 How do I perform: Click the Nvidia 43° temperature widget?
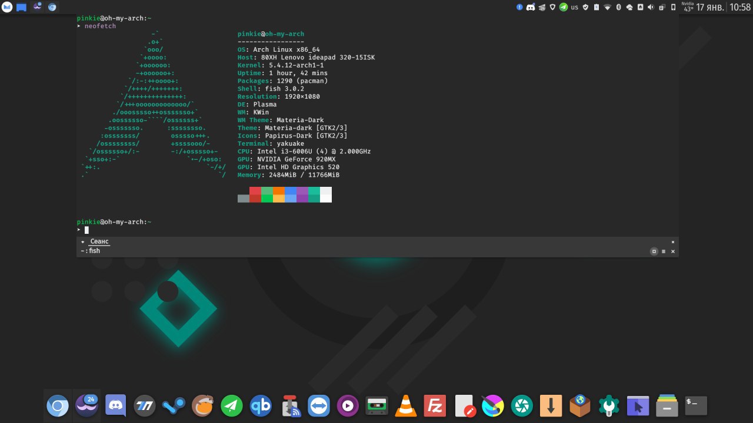pyautogui.click(x=688, y=7)
